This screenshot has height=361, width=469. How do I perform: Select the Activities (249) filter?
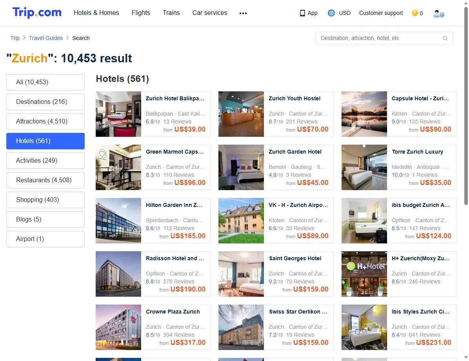[45, 161]
